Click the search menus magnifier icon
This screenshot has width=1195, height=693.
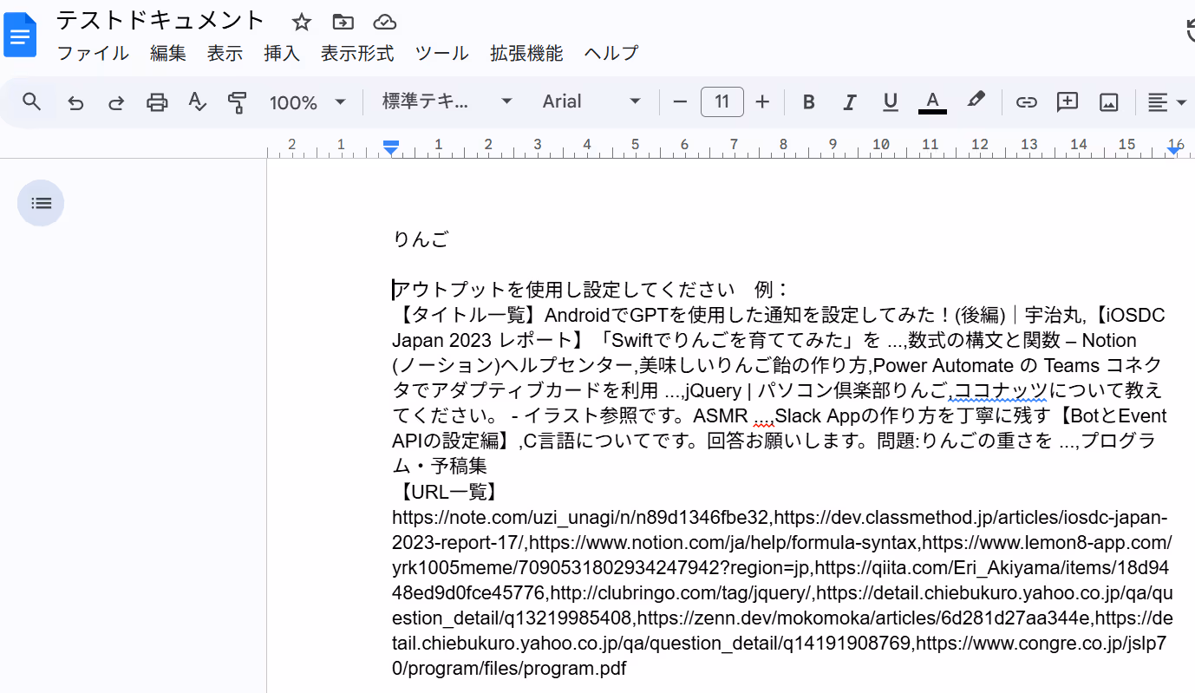click(32, 102)
